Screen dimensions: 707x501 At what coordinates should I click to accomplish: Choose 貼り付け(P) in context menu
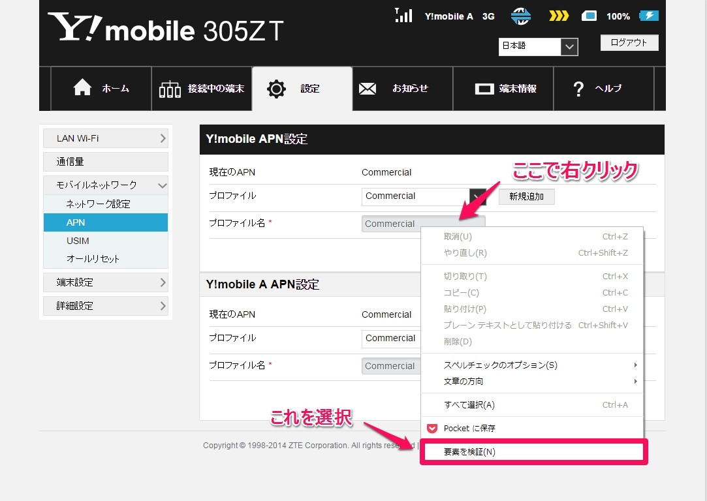[x=532, y=309]
